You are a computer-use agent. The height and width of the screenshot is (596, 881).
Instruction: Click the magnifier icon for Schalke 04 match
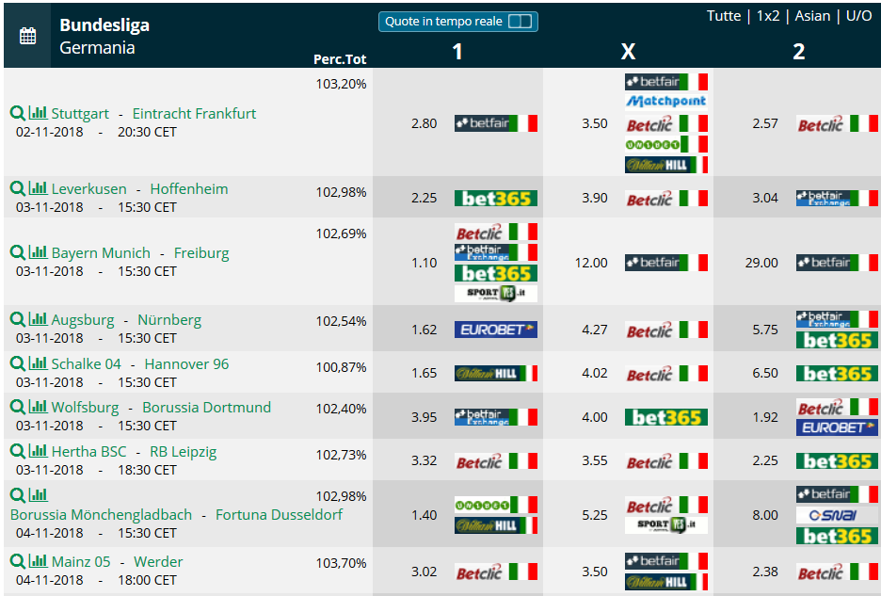(x=18, y=363)
